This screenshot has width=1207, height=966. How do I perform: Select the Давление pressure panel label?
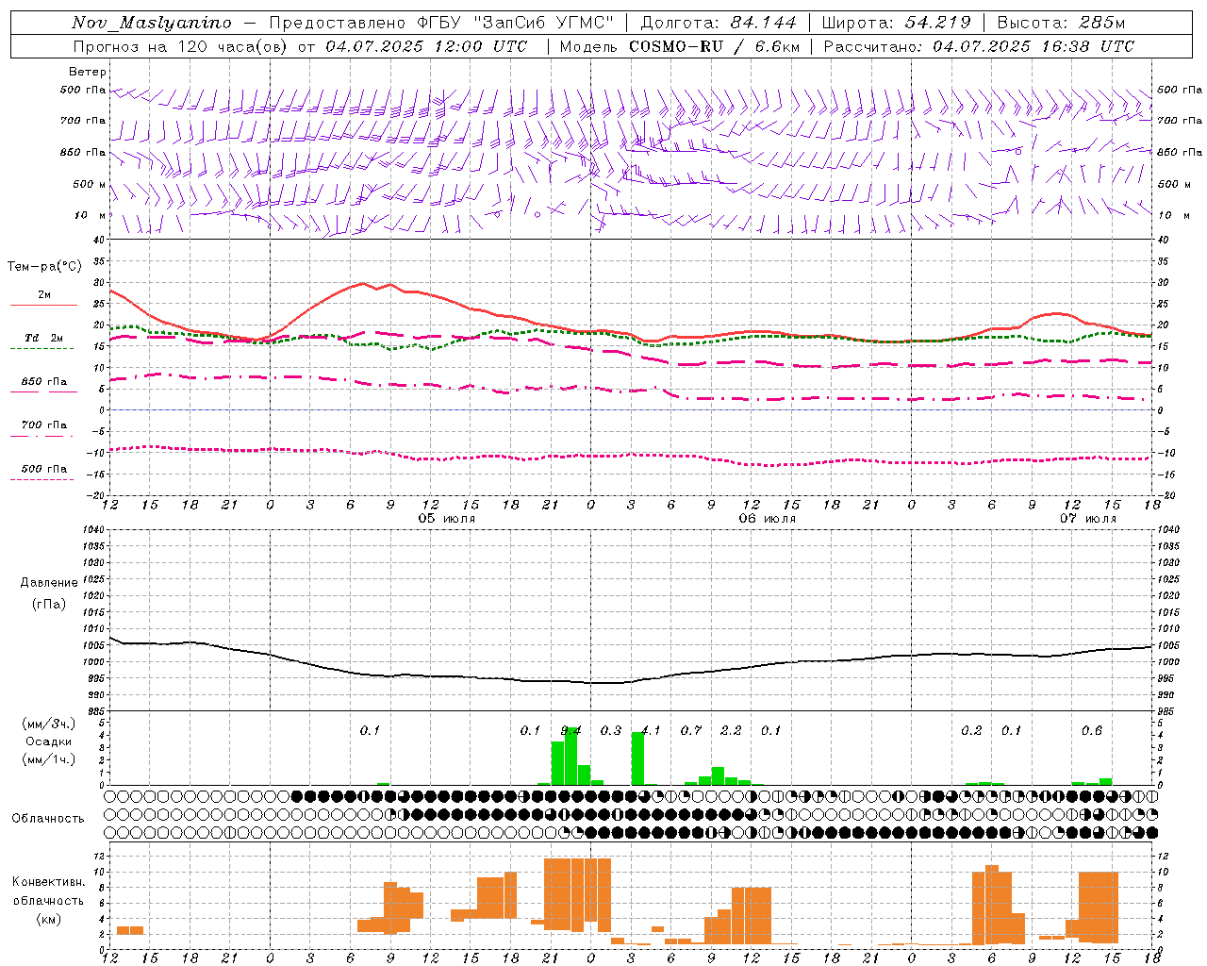point(49,583)
